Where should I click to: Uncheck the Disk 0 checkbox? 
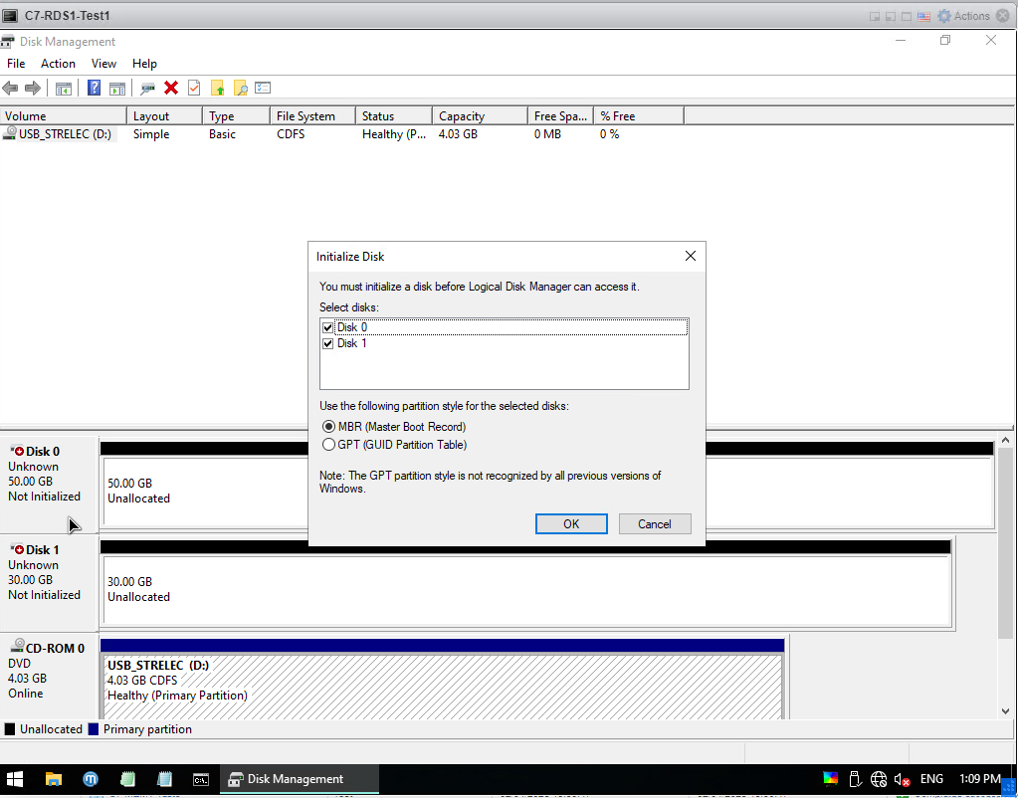[327, 327]
